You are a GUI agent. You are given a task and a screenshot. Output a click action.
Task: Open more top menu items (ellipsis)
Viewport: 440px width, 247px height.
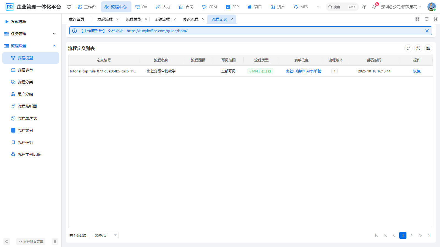(x=319, y=7)
